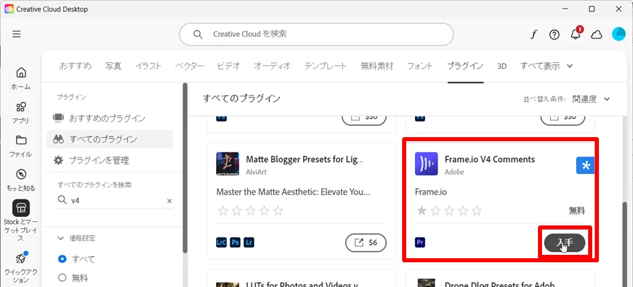Open クイックアクション in sidebar
Screen dimensions: 633x287
[21, 268]
